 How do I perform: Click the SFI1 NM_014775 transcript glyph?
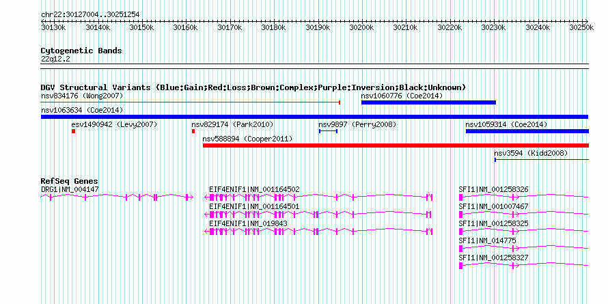524,249
